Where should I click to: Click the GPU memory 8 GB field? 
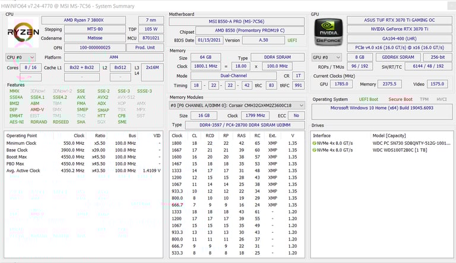[360, 58]
